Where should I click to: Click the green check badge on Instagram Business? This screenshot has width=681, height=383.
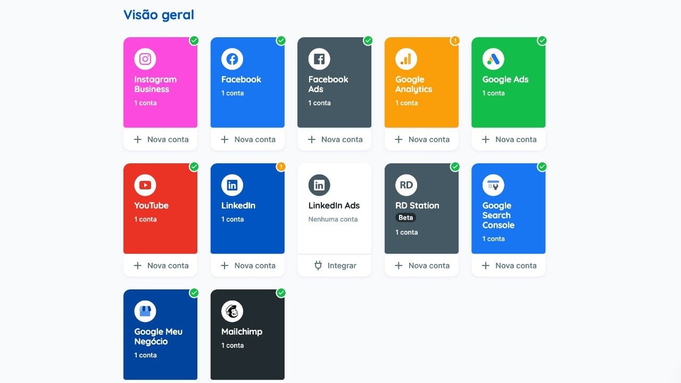pos(194,40)
